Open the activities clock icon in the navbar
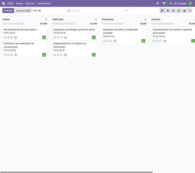 [x=171, y=3]
